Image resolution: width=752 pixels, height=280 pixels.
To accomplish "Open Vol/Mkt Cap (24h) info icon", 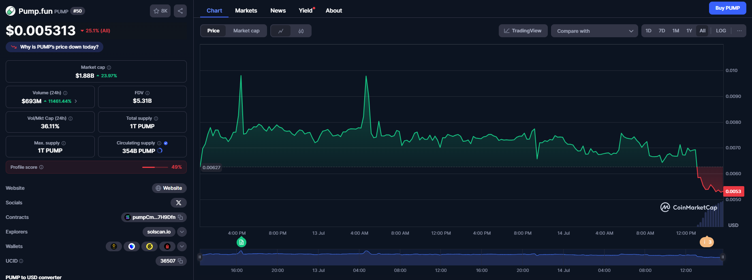I will click(70, 119).
